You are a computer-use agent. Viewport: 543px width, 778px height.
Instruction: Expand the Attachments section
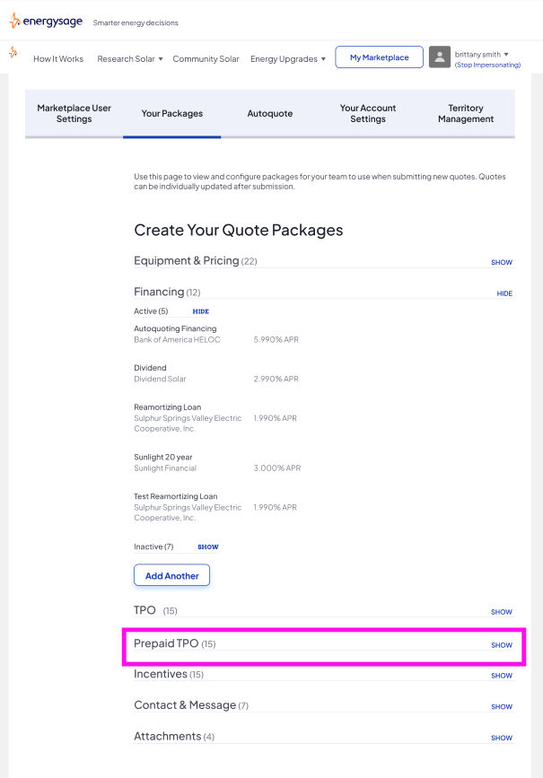501,738
